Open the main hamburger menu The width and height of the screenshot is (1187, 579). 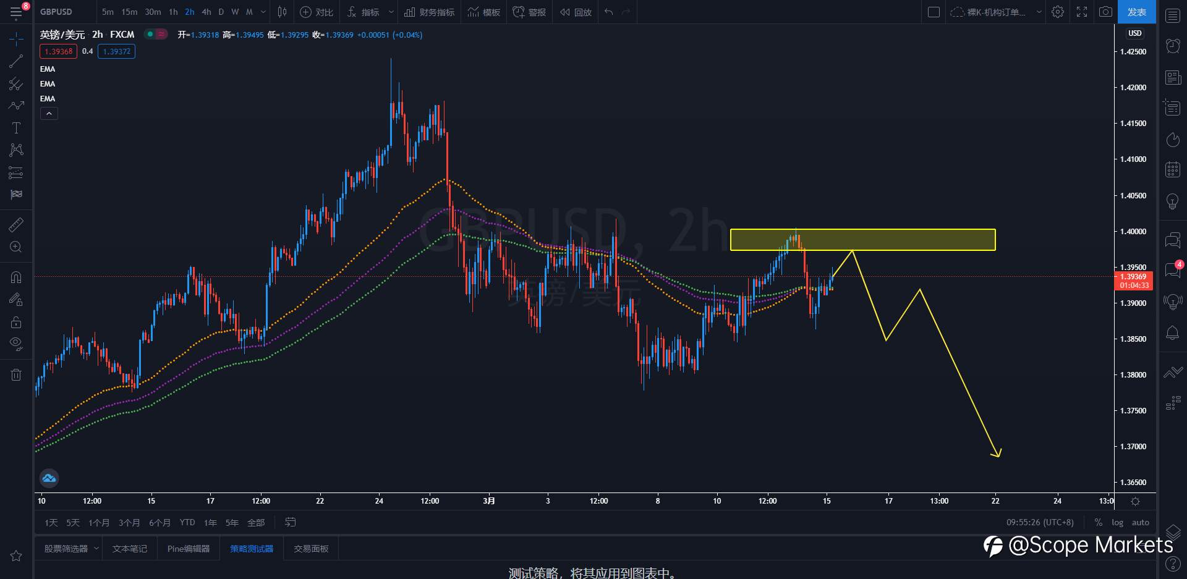click(x=17, y=12)
